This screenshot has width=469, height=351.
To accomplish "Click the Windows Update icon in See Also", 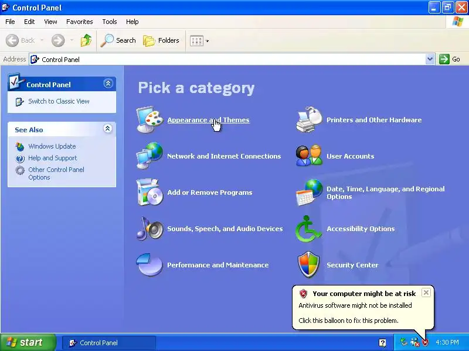I will tap(20, 146).
